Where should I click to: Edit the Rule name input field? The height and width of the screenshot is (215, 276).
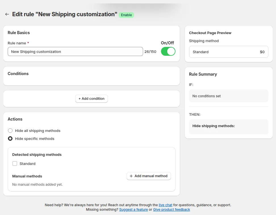[x=75, y=52]
